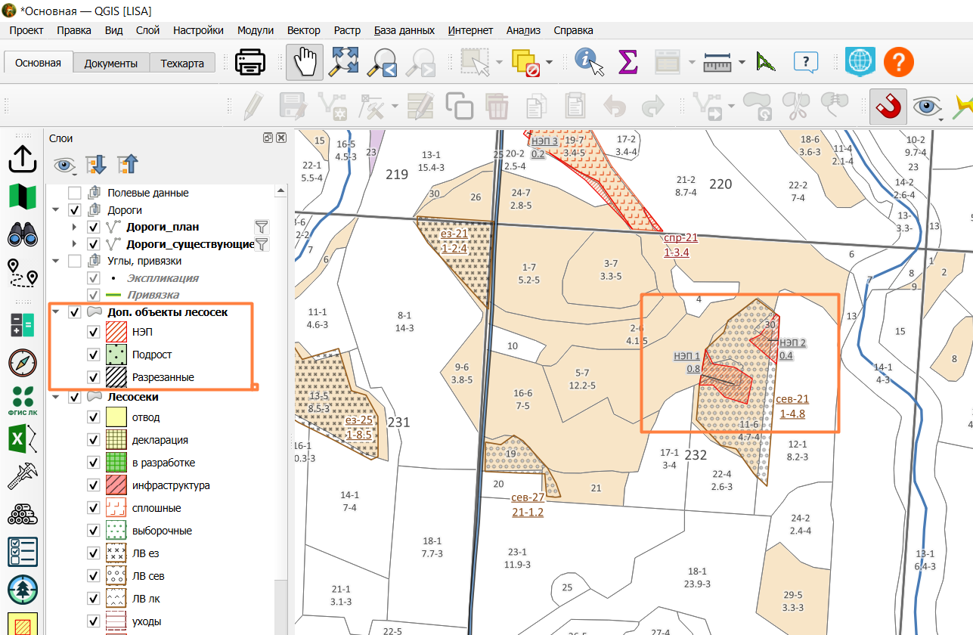Click the compass sidebar icon
Image resolution: width=973 pixels, height=635 pixels.
tap(23, 363)
